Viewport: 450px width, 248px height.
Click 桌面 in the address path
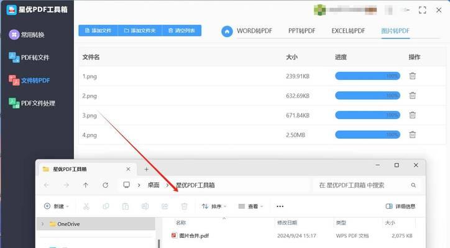(x=154, y=185)
